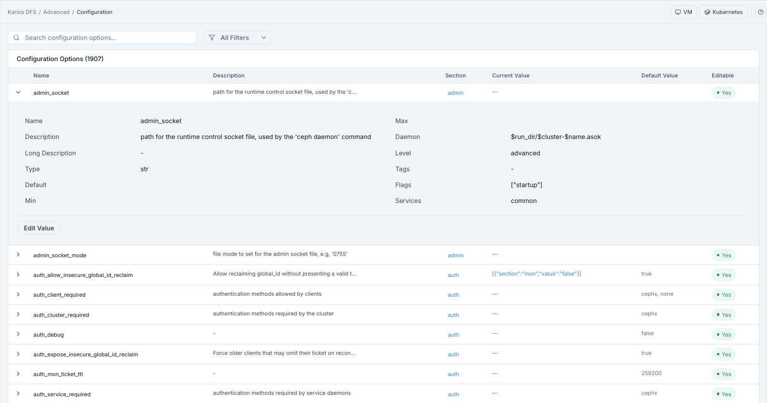Click the Default Value column header
The height and width of the screenshot is (403, 767).
point(660,76)
